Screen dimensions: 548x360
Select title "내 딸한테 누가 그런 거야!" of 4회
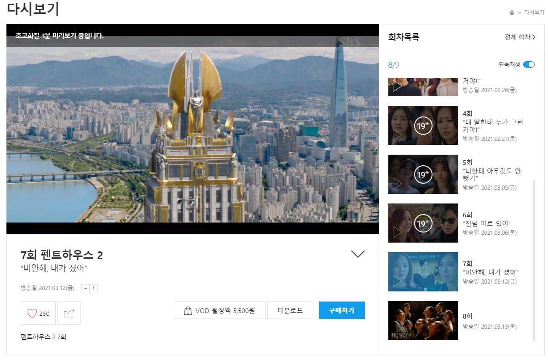coord(493,126)
